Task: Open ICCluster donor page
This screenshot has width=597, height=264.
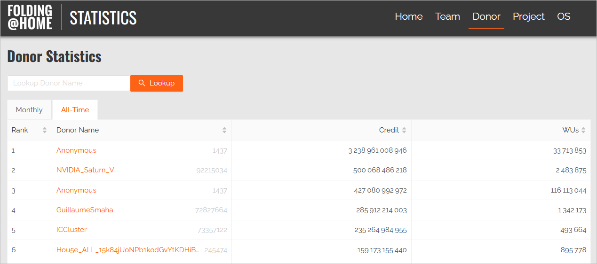Action: 72,230
